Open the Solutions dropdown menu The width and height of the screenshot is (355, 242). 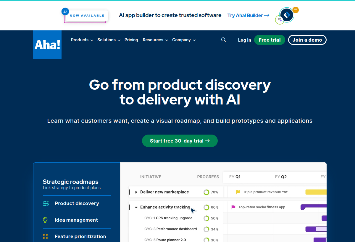pos(109,40)
